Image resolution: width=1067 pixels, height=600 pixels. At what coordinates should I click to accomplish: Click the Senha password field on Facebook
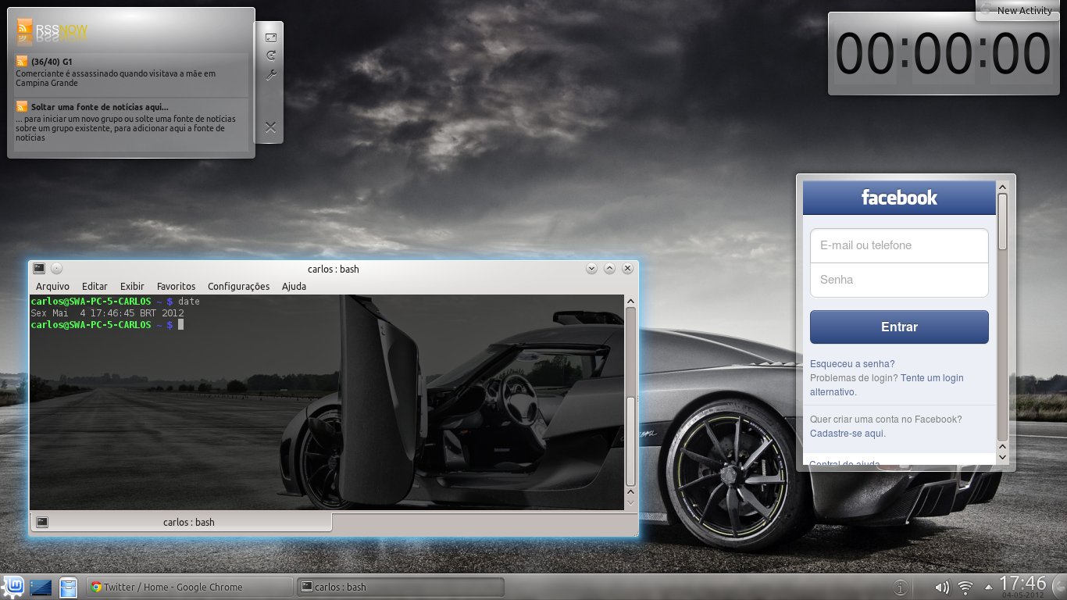point(899,280)
